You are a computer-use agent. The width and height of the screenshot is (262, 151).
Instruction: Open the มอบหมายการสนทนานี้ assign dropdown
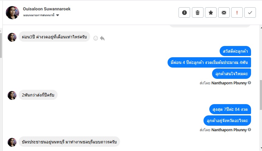point(41,15)
